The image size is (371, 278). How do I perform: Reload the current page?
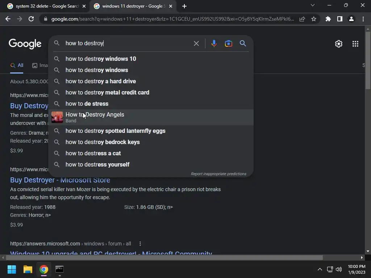tap(31, 19)
